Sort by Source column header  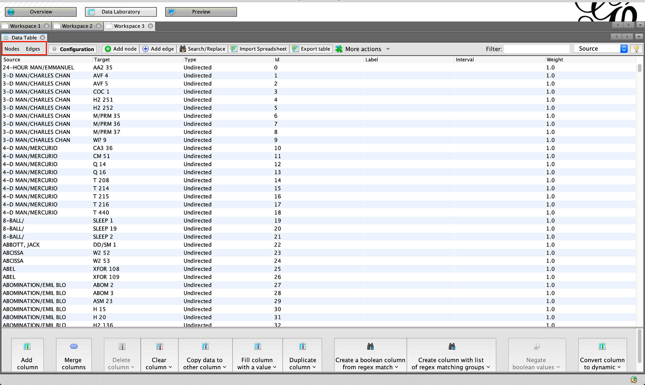click(x=47, y=60)
